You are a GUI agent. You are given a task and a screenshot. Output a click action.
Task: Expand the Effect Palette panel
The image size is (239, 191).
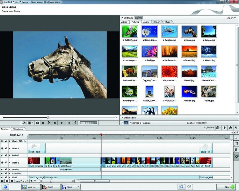(122, 118)
